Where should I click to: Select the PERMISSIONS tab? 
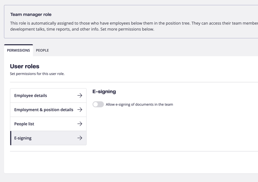(18, 50)
